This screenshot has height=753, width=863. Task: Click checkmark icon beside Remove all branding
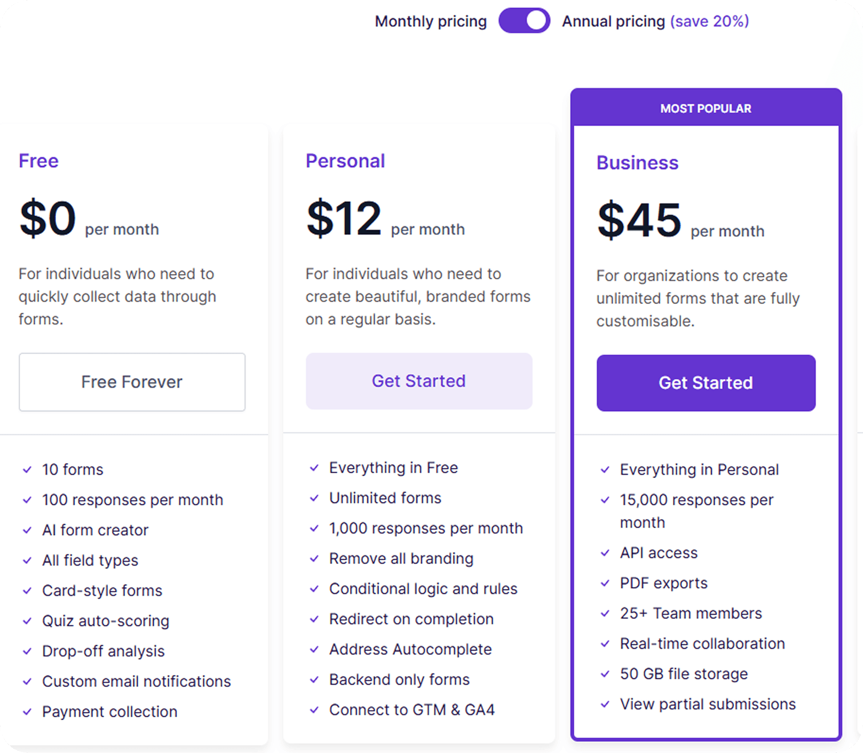pyautogui.click(x=314, y=559)
